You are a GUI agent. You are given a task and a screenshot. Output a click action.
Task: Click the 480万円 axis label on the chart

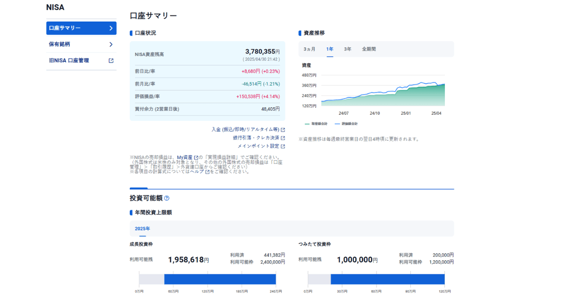point(309,75)
